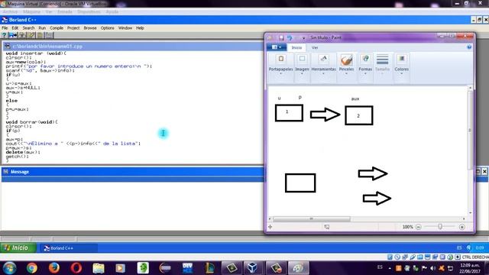Click the .cpp editor window title bar
This screenshot has height=275, width=489.
tap(133, 47)
